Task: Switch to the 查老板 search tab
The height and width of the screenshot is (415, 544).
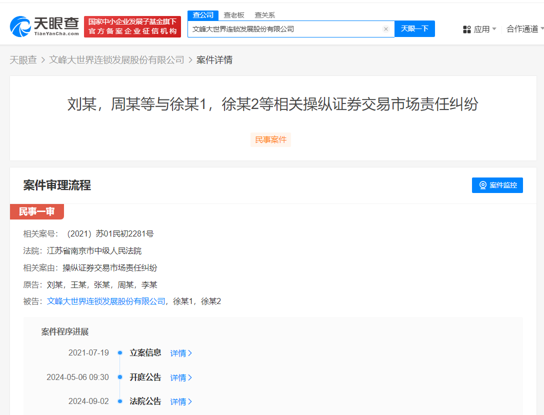Action: click(x=234, y=15)
